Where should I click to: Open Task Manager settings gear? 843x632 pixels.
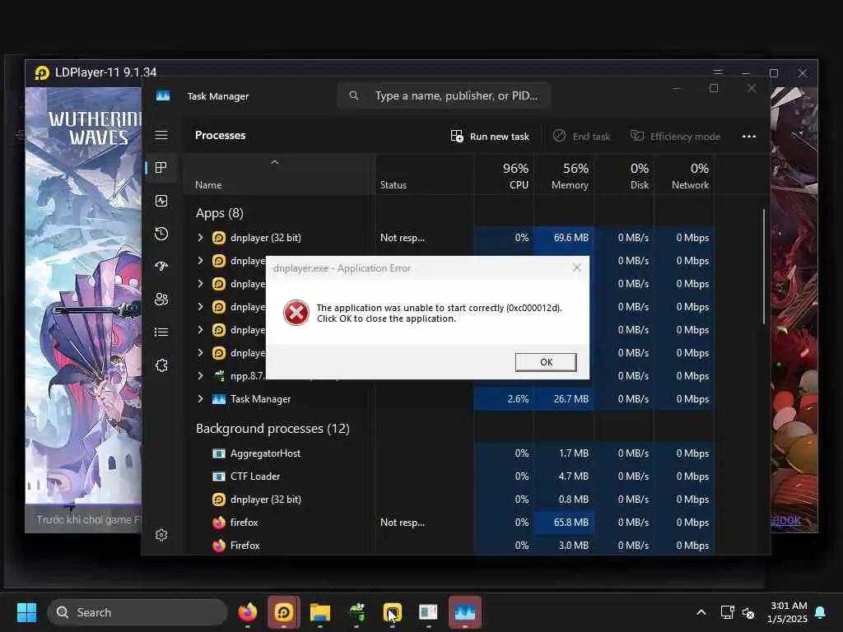pyautogui.click(x=161, y=535)
